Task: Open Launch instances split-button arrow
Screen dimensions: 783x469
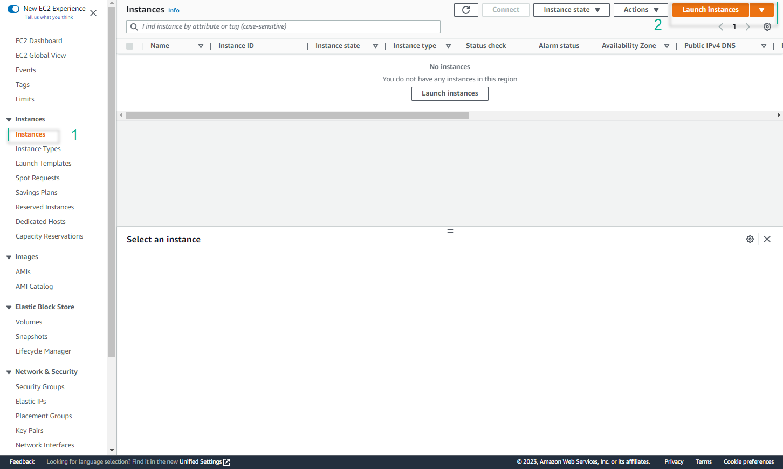Action: pyautogui.click(x=761, y=10)
